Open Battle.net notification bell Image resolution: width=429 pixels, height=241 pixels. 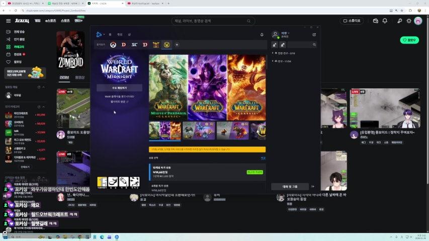(262, 35)
